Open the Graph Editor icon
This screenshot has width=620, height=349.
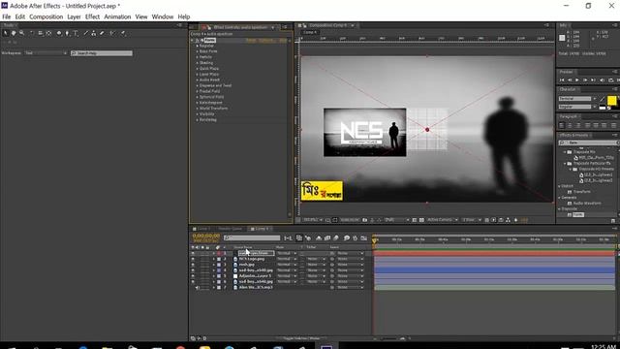[364, 238]
